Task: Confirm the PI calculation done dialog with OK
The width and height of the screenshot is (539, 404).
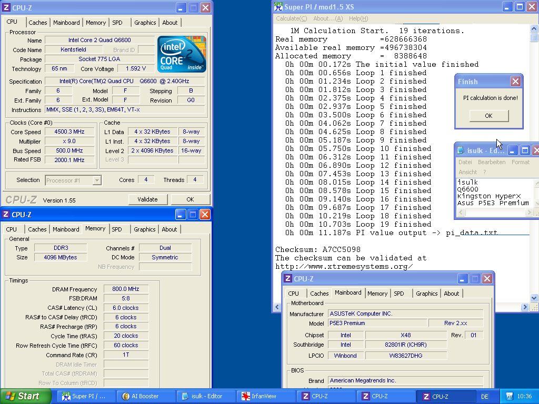Action: 489,116
